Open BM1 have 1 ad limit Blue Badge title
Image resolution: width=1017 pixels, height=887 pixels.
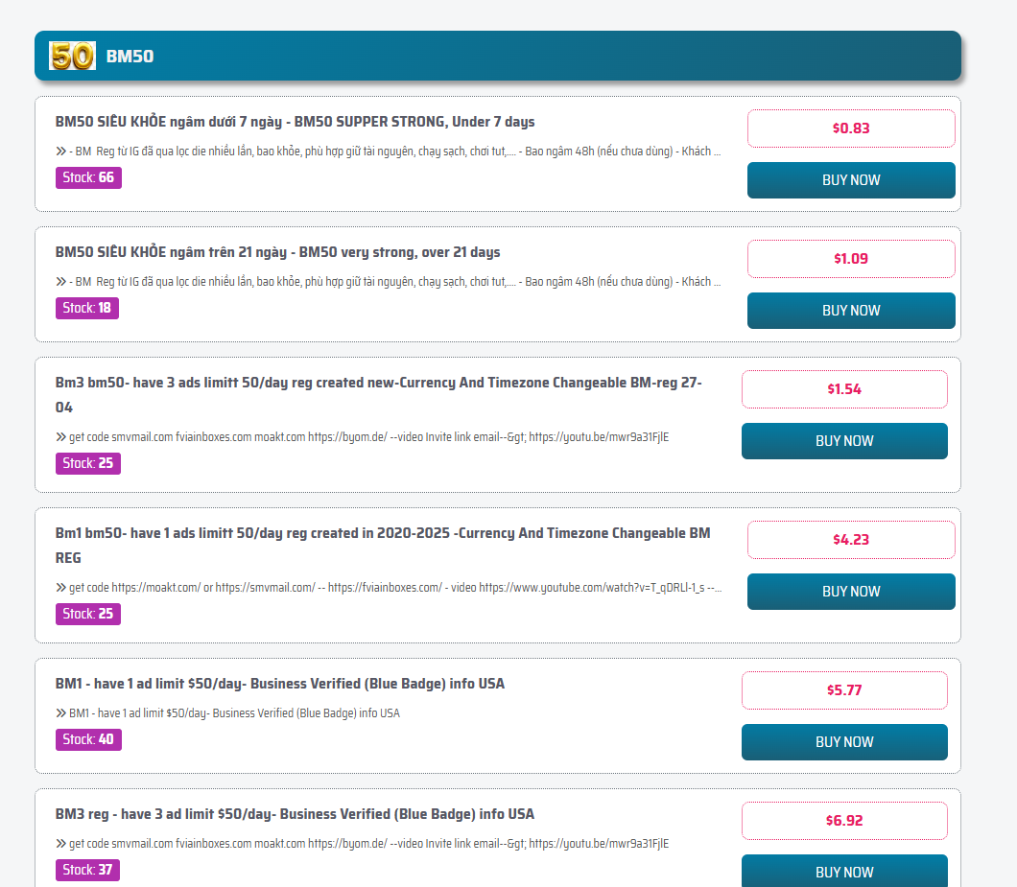click(279, 684)
